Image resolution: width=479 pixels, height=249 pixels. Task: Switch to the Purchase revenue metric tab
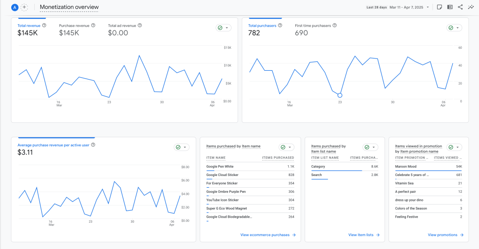point(77,26)
